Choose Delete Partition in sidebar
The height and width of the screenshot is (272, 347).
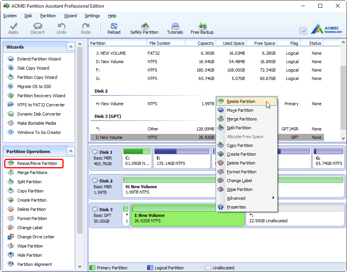pos(27,209)
